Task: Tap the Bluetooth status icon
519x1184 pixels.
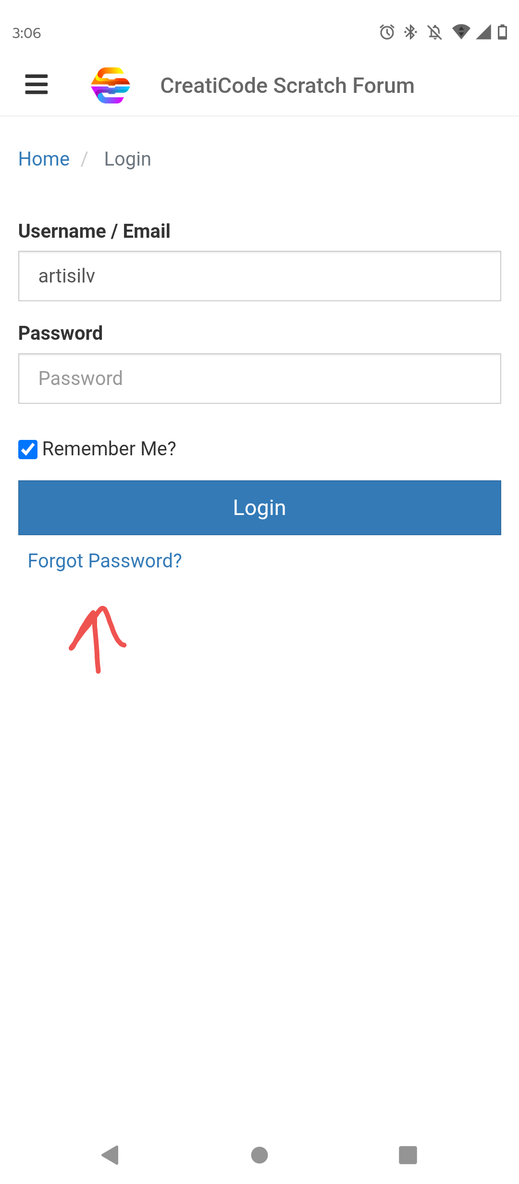Action: click(410, 32)
